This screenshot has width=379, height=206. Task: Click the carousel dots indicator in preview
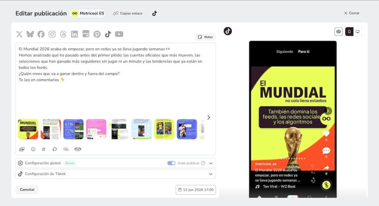[x=293, y=158]
